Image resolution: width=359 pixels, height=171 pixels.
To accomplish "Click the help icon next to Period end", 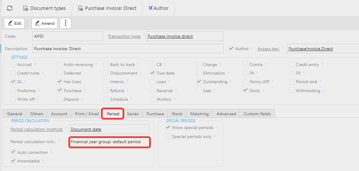I will coord(320,81).
